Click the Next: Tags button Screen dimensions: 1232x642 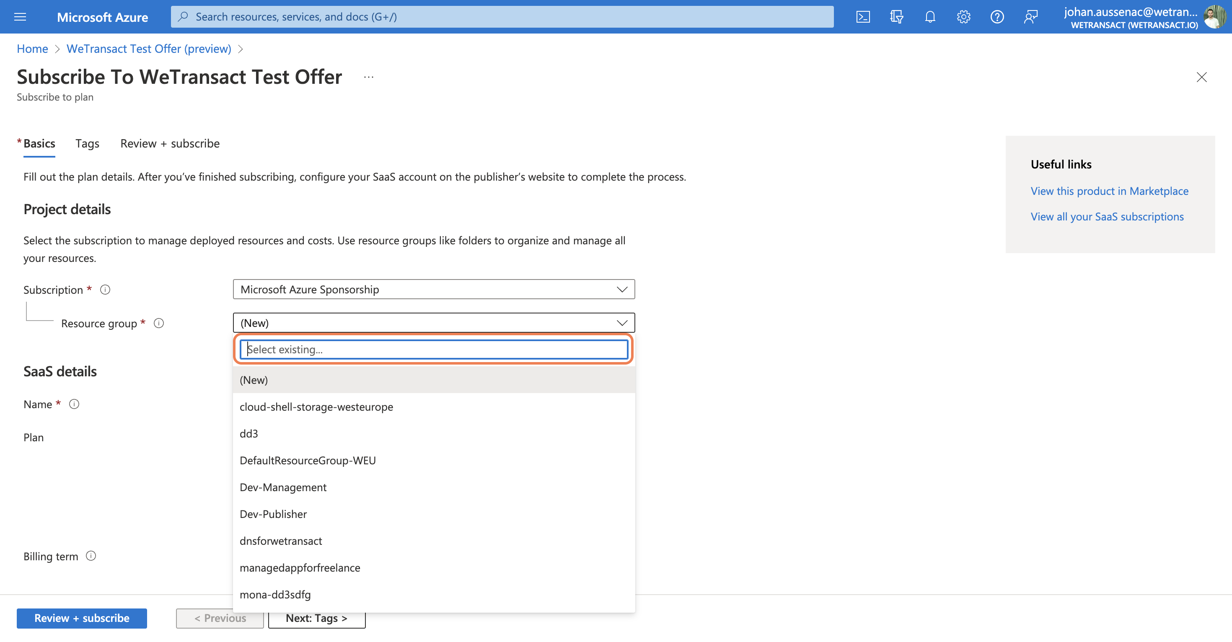click(x=317, y=618)
